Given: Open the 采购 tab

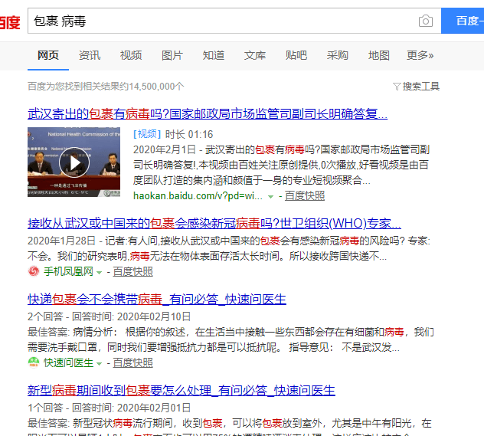Looking at the screenshot, I should coord(338,55).
